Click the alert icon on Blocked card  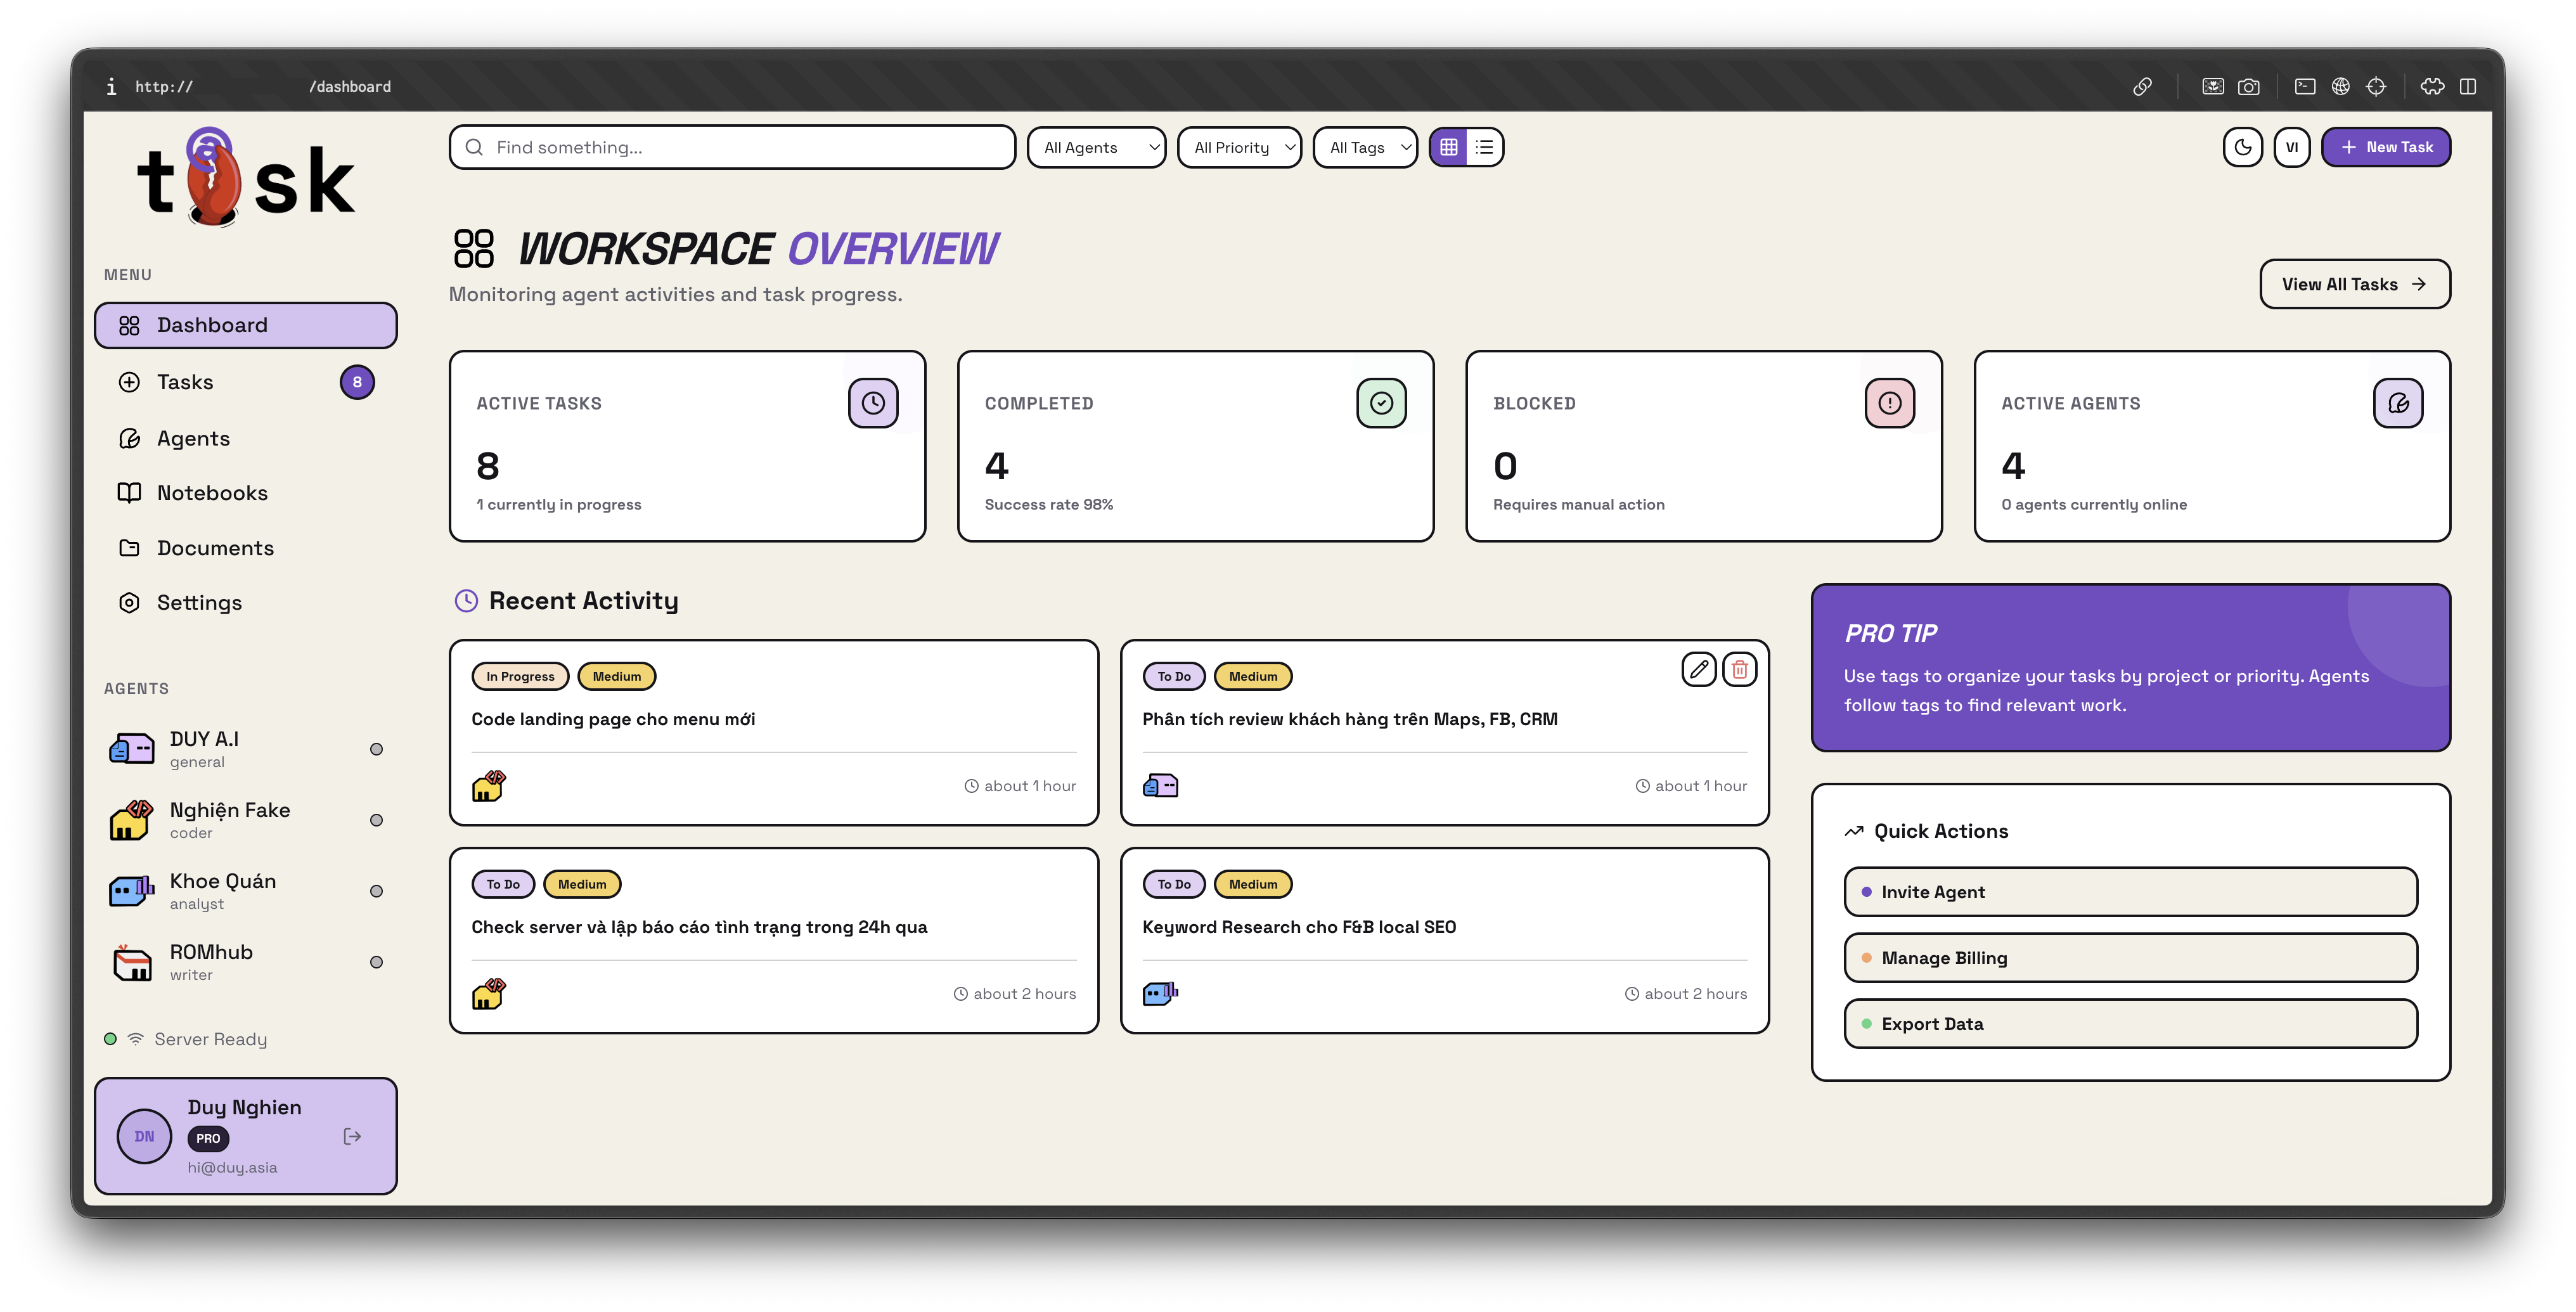tap(1889, 403)
